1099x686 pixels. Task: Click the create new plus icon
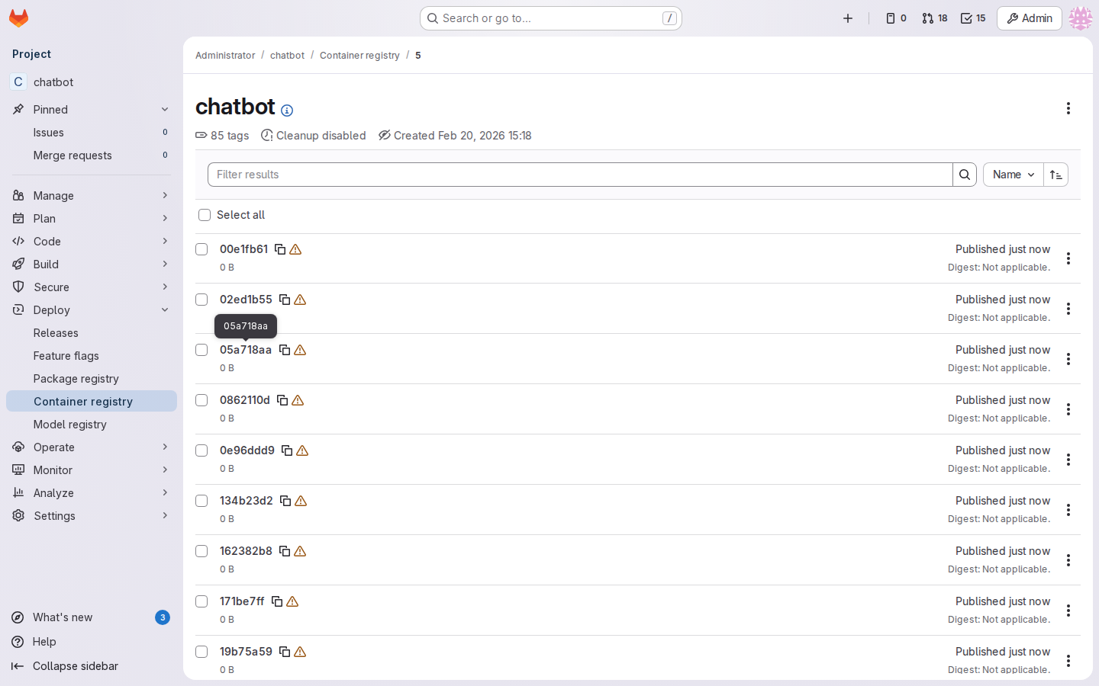pos(848,18)
